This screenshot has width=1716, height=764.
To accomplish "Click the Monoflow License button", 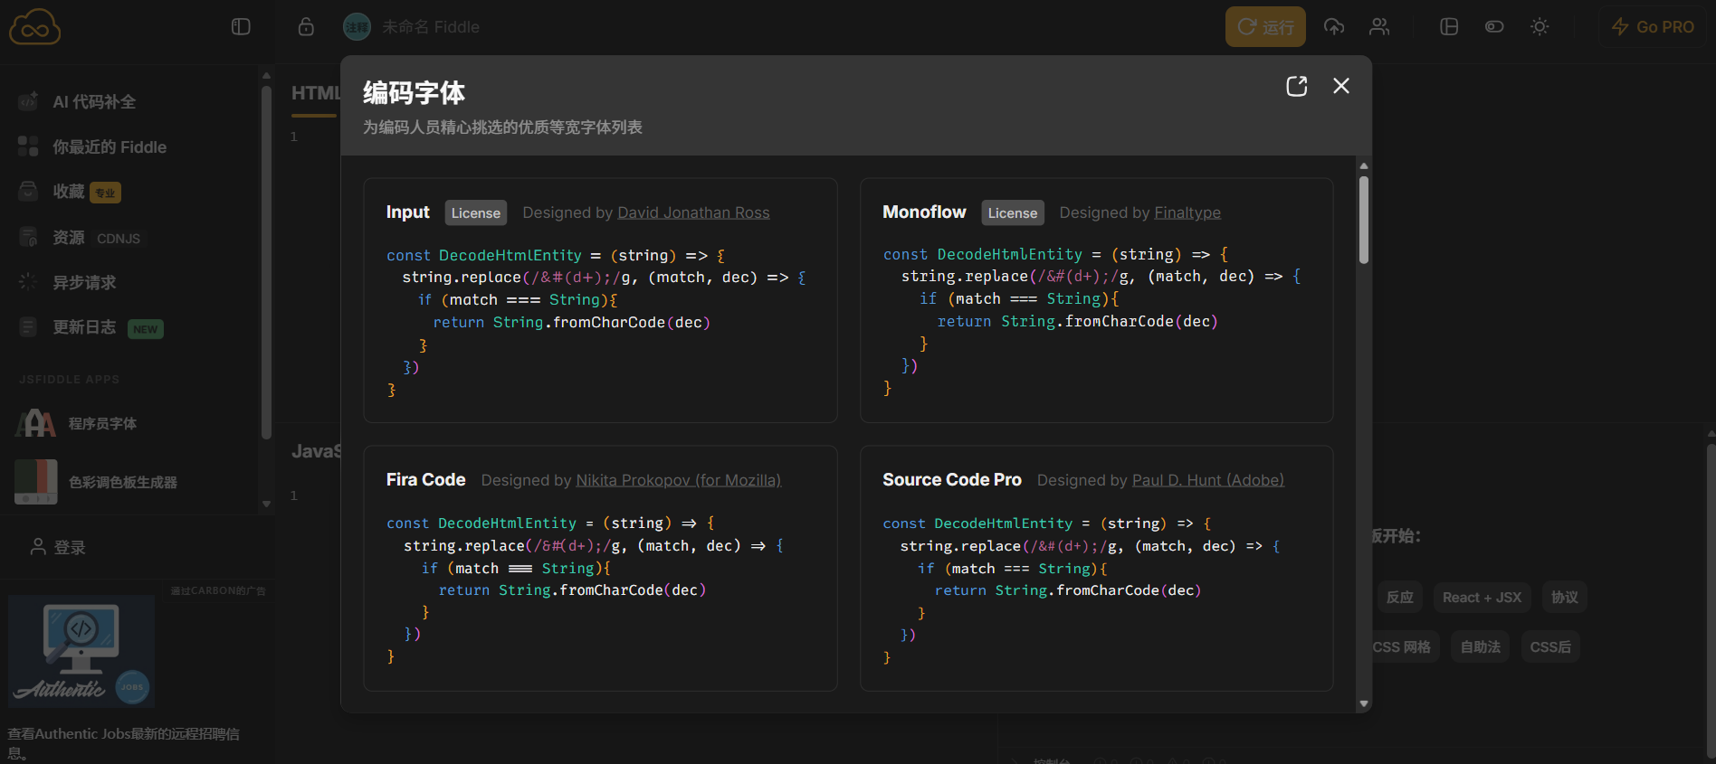I will click(x=1013, y=212).
